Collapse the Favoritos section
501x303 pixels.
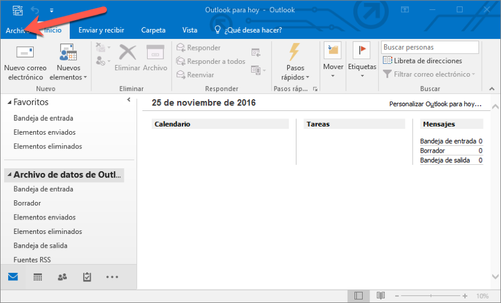pyautogui.click(x=9, y=102)
